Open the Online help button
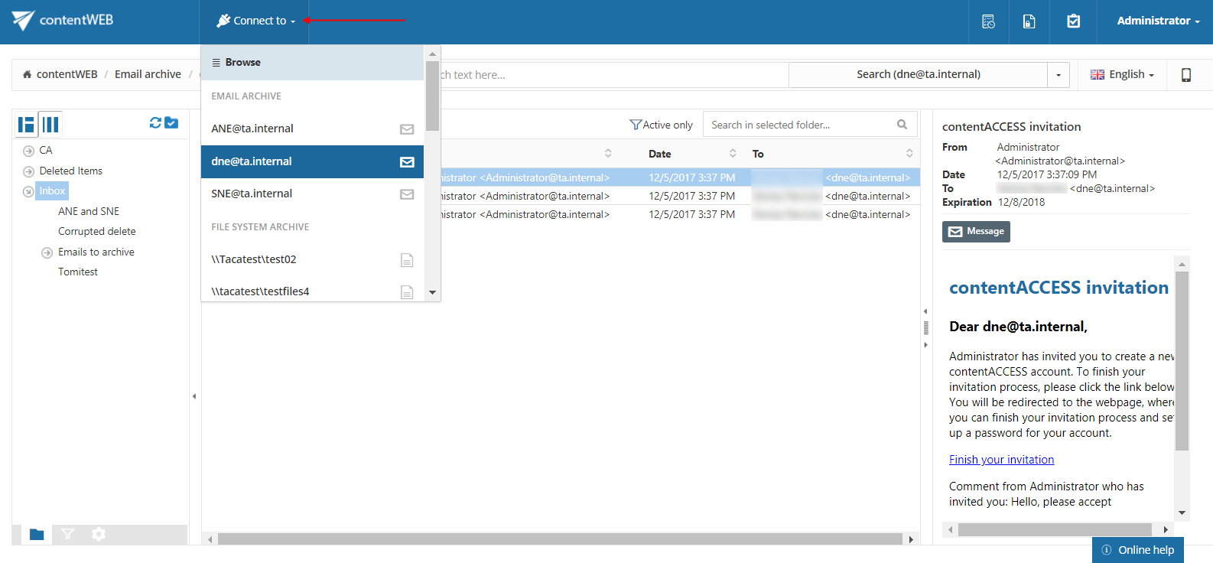 [x=1137, y=550]
